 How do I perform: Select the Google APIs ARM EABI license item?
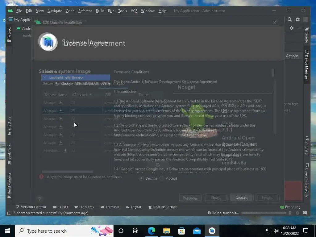[83, 84]
